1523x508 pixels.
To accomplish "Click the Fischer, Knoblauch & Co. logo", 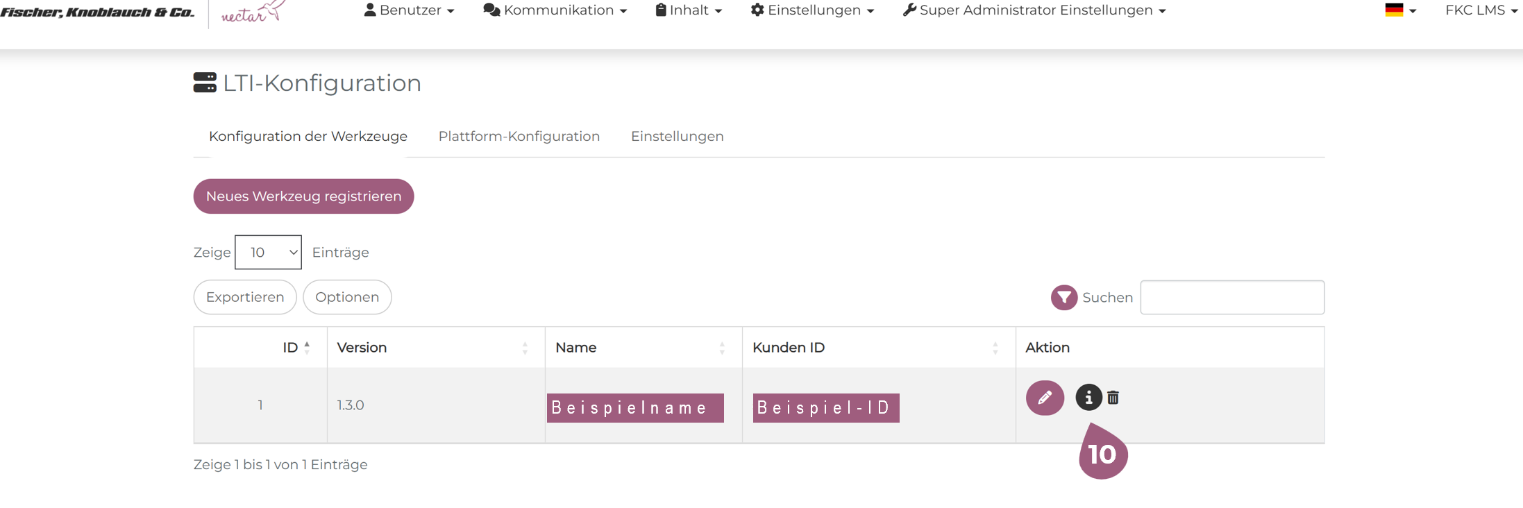I will click(x=98, y=12).
